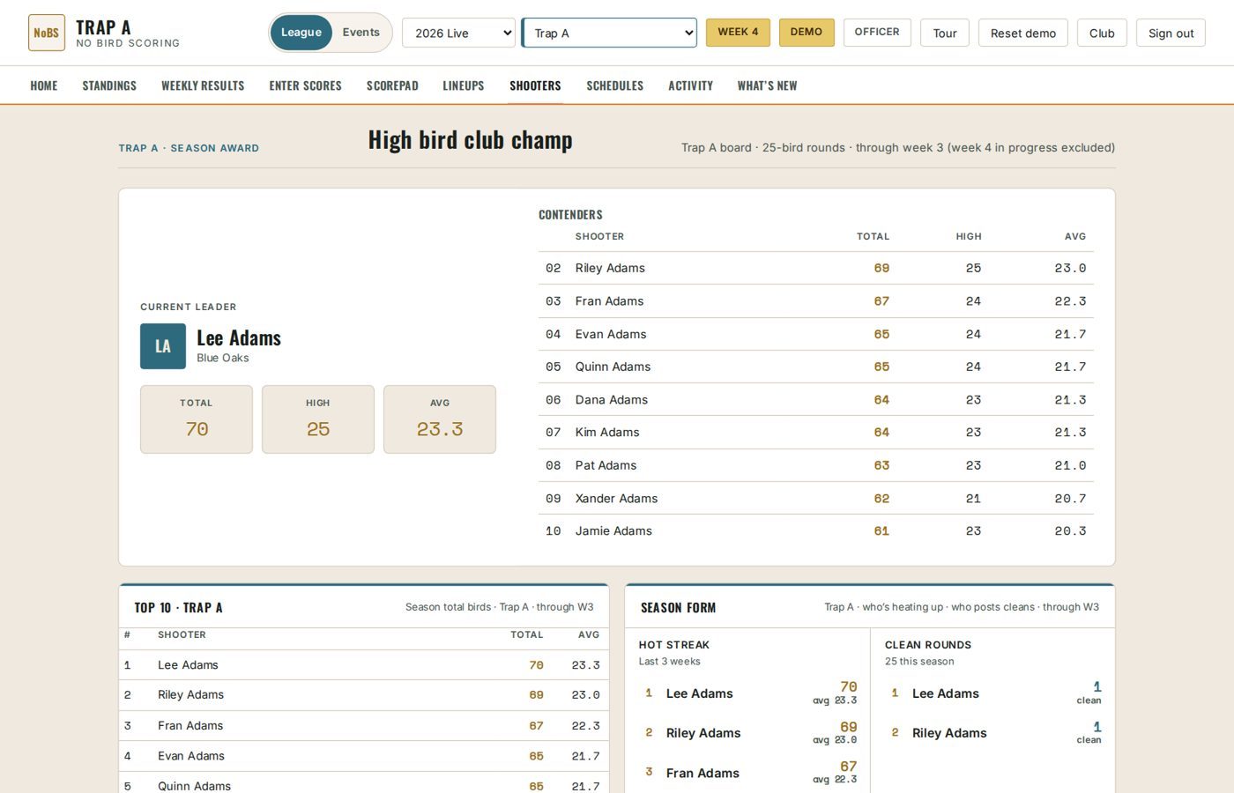Select Pat Adams contender row

click(x=816, y=465)
